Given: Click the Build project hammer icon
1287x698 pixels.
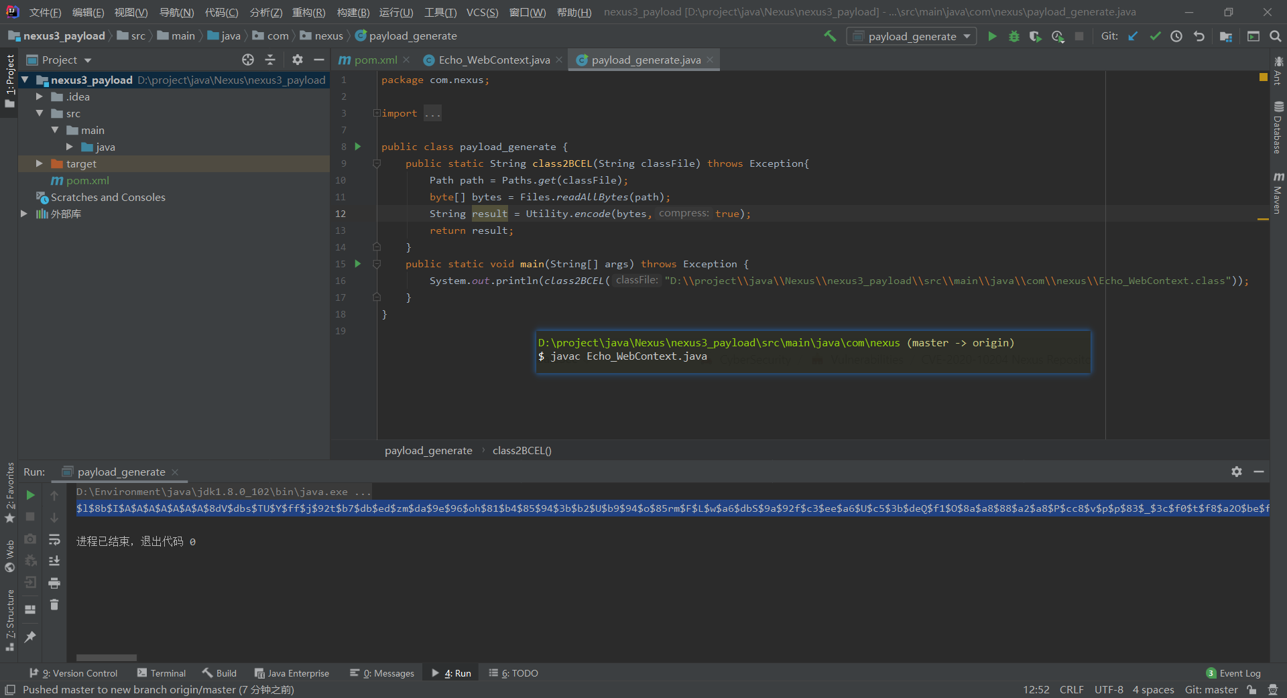Looking at the screenshot, I should pyautogui.click(x=830, y=36).
